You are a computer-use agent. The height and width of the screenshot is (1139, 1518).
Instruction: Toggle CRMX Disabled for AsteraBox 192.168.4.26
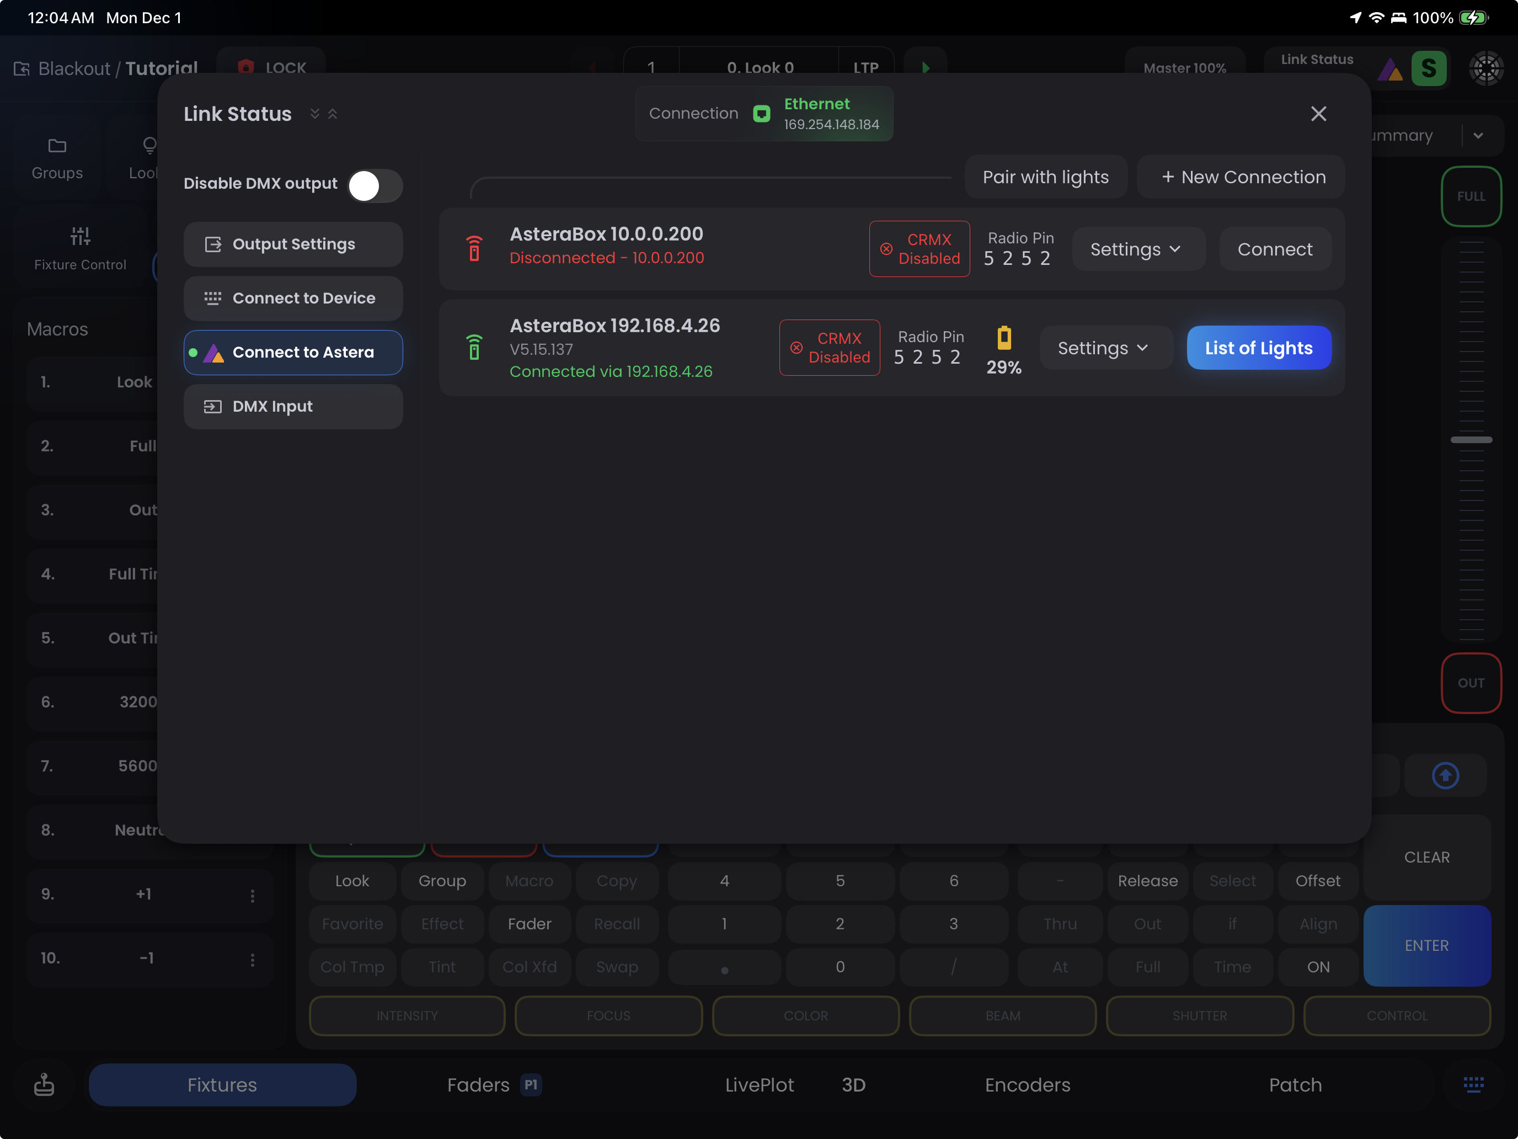(829, 348)
